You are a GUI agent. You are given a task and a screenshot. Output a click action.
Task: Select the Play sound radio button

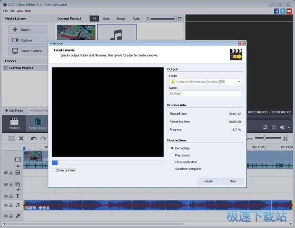pos(172,155)
